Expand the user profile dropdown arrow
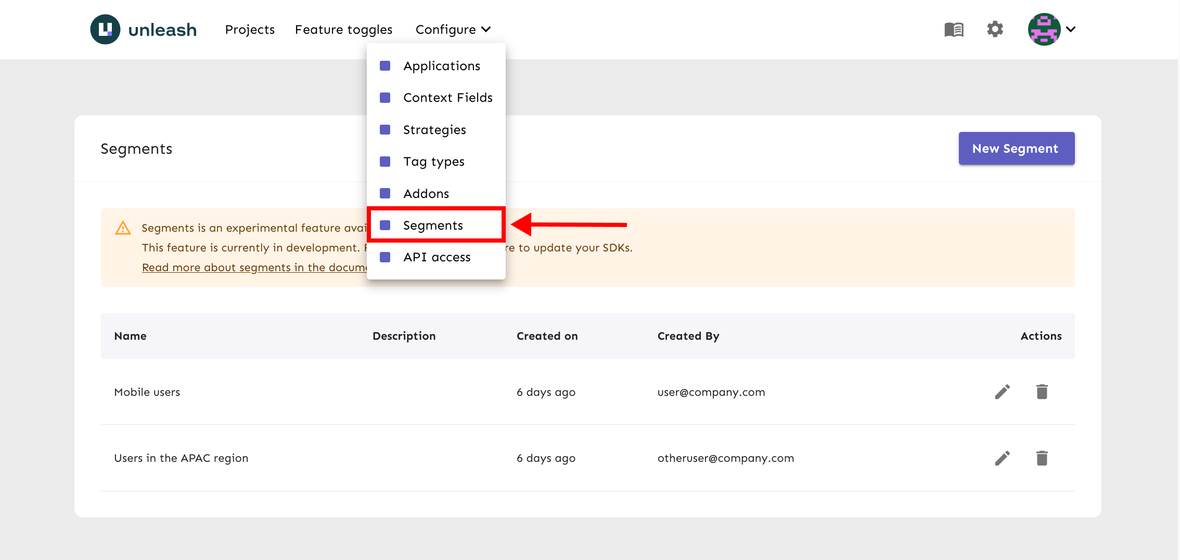This screenshot has width=1180, height=560. [1071, 30]
